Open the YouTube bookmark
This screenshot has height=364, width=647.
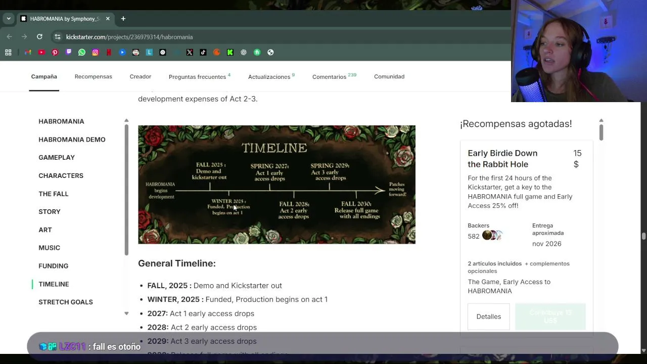point(41,52)
